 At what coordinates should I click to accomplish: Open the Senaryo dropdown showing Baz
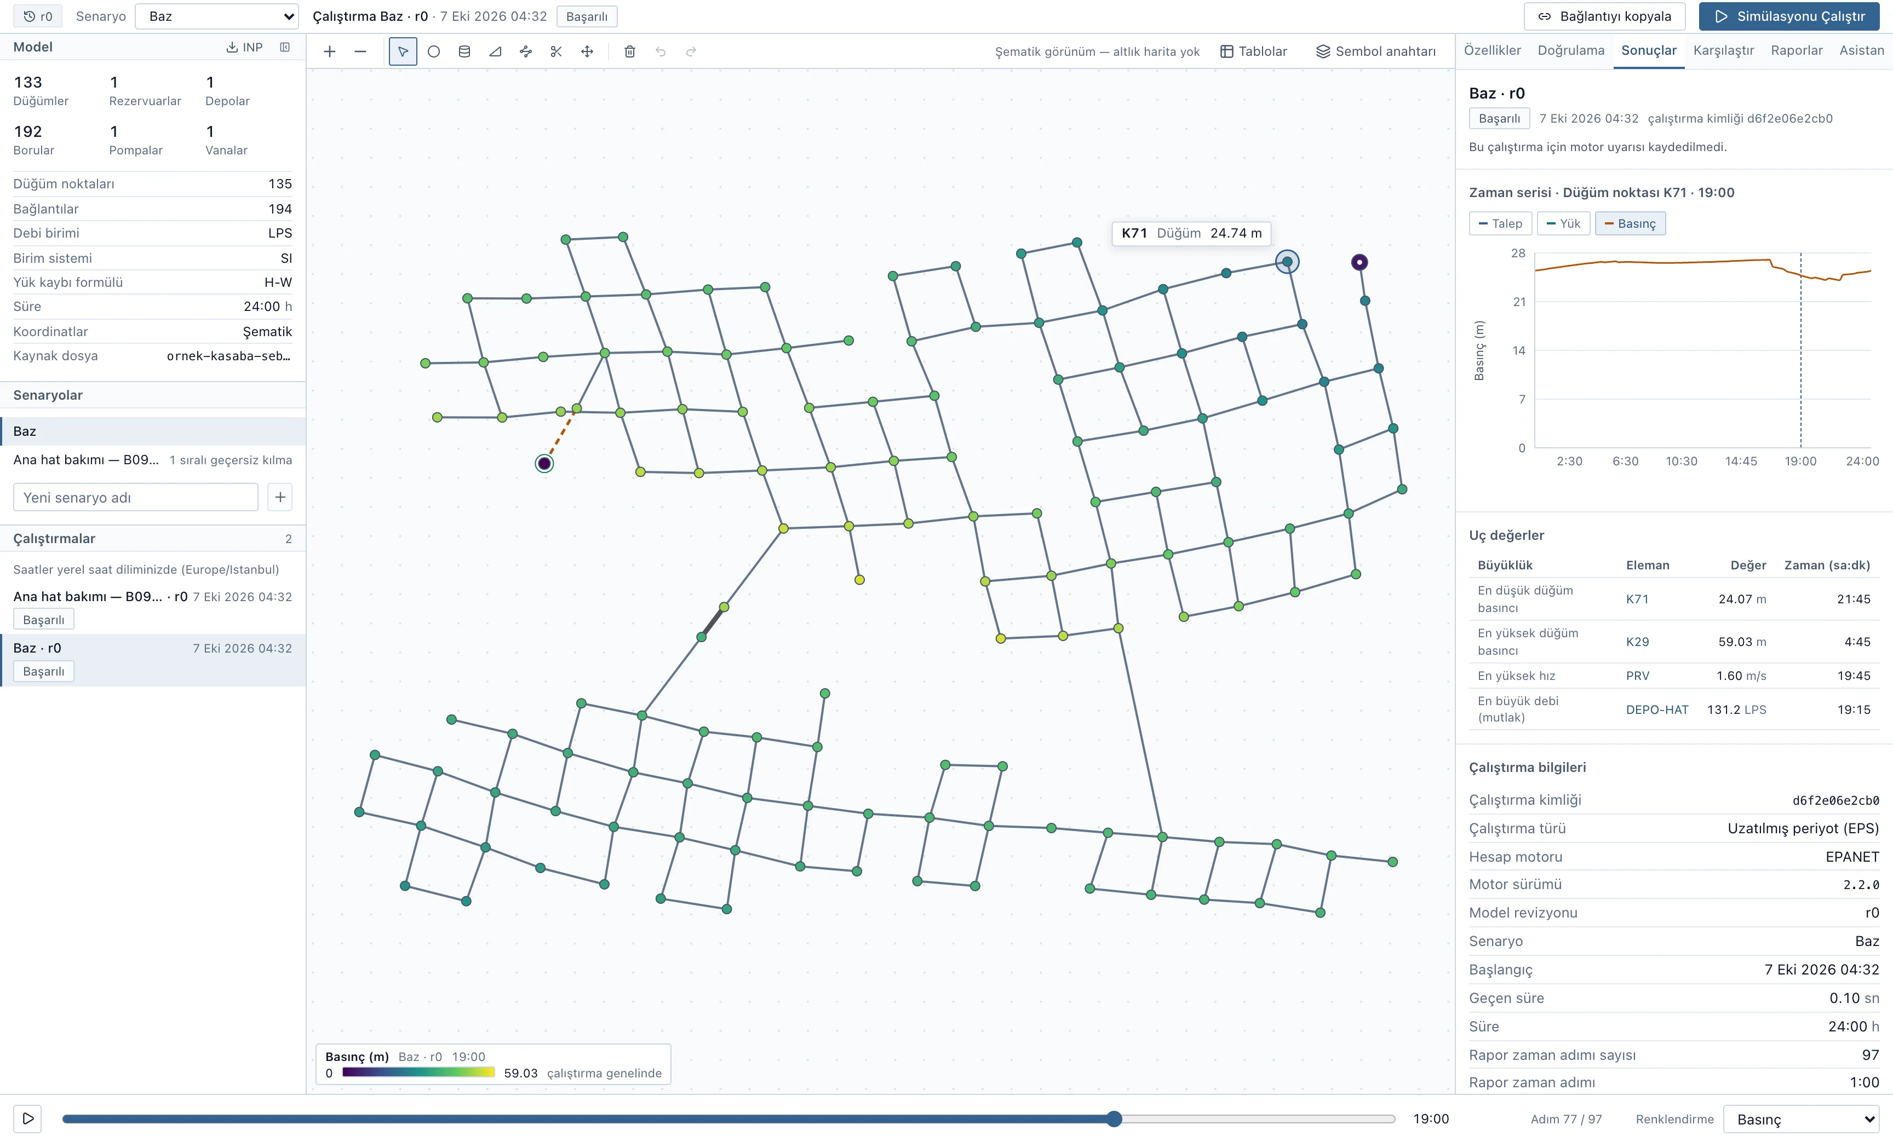coord(217,16)
